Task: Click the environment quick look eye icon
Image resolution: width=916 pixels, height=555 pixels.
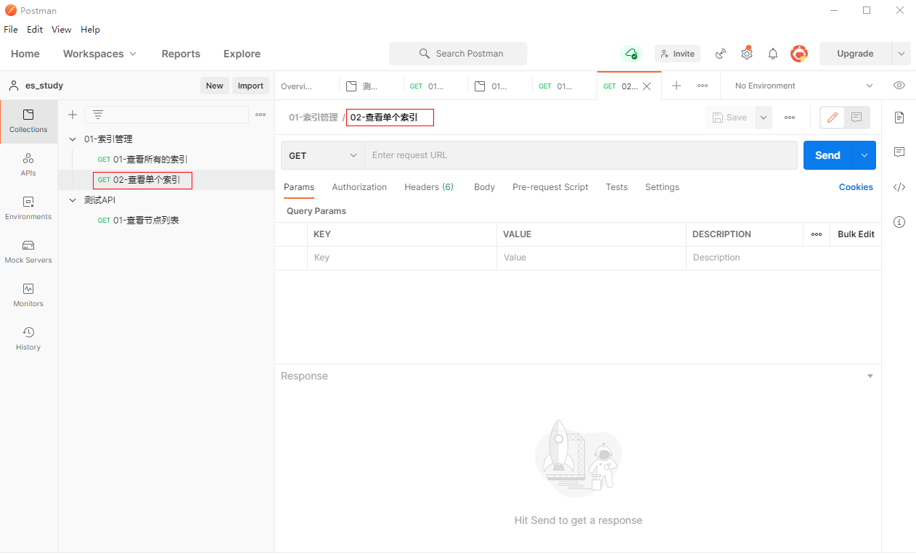Action: (x=899, y=86)
